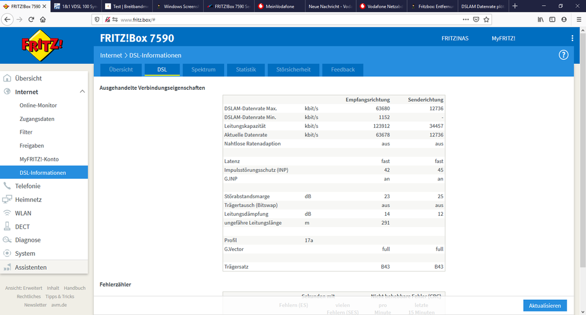Open the Spektrum tab
The image size is (586, 315).
point(204,69)
